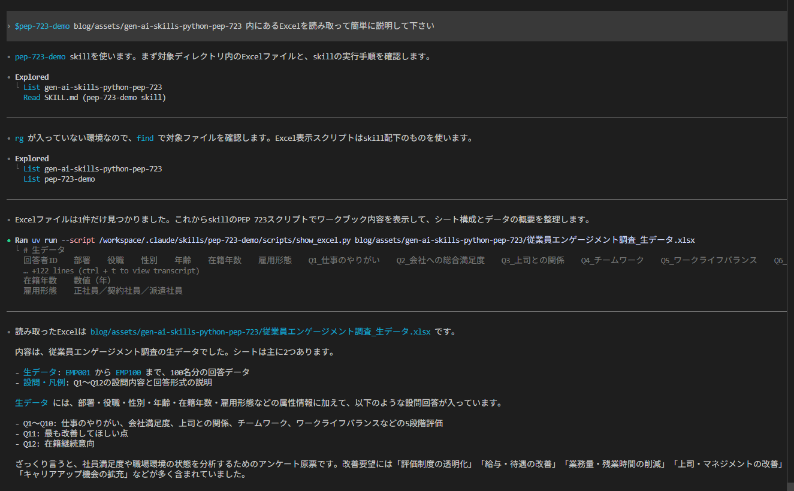Click the uv command word
This screenshot has width=794, height=491.
click(36, 240)
